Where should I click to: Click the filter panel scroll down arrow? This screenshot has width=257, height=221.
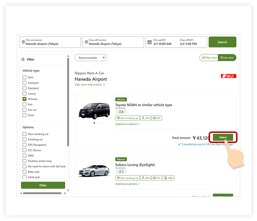pos(68,190)
